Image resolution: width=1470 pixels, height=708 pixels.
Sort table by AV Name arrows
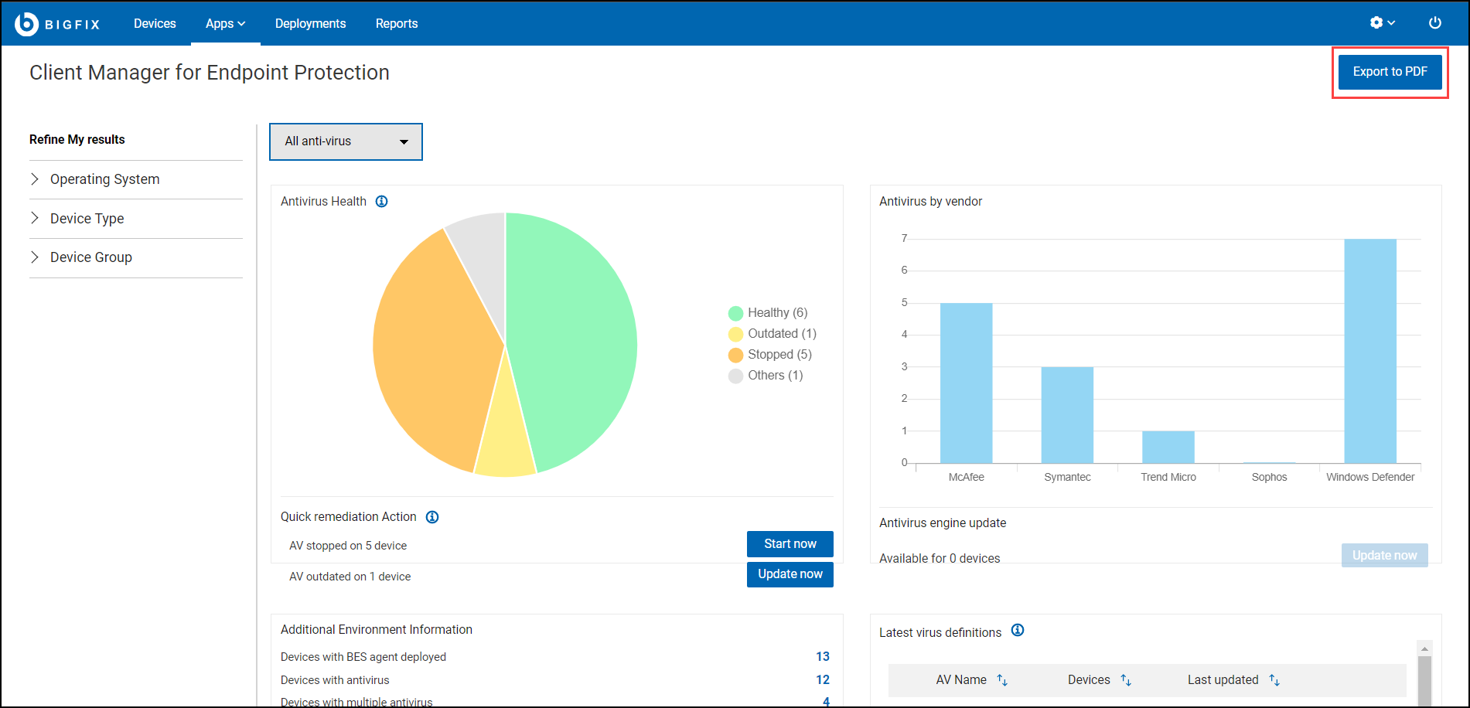tap(1002, 680)
